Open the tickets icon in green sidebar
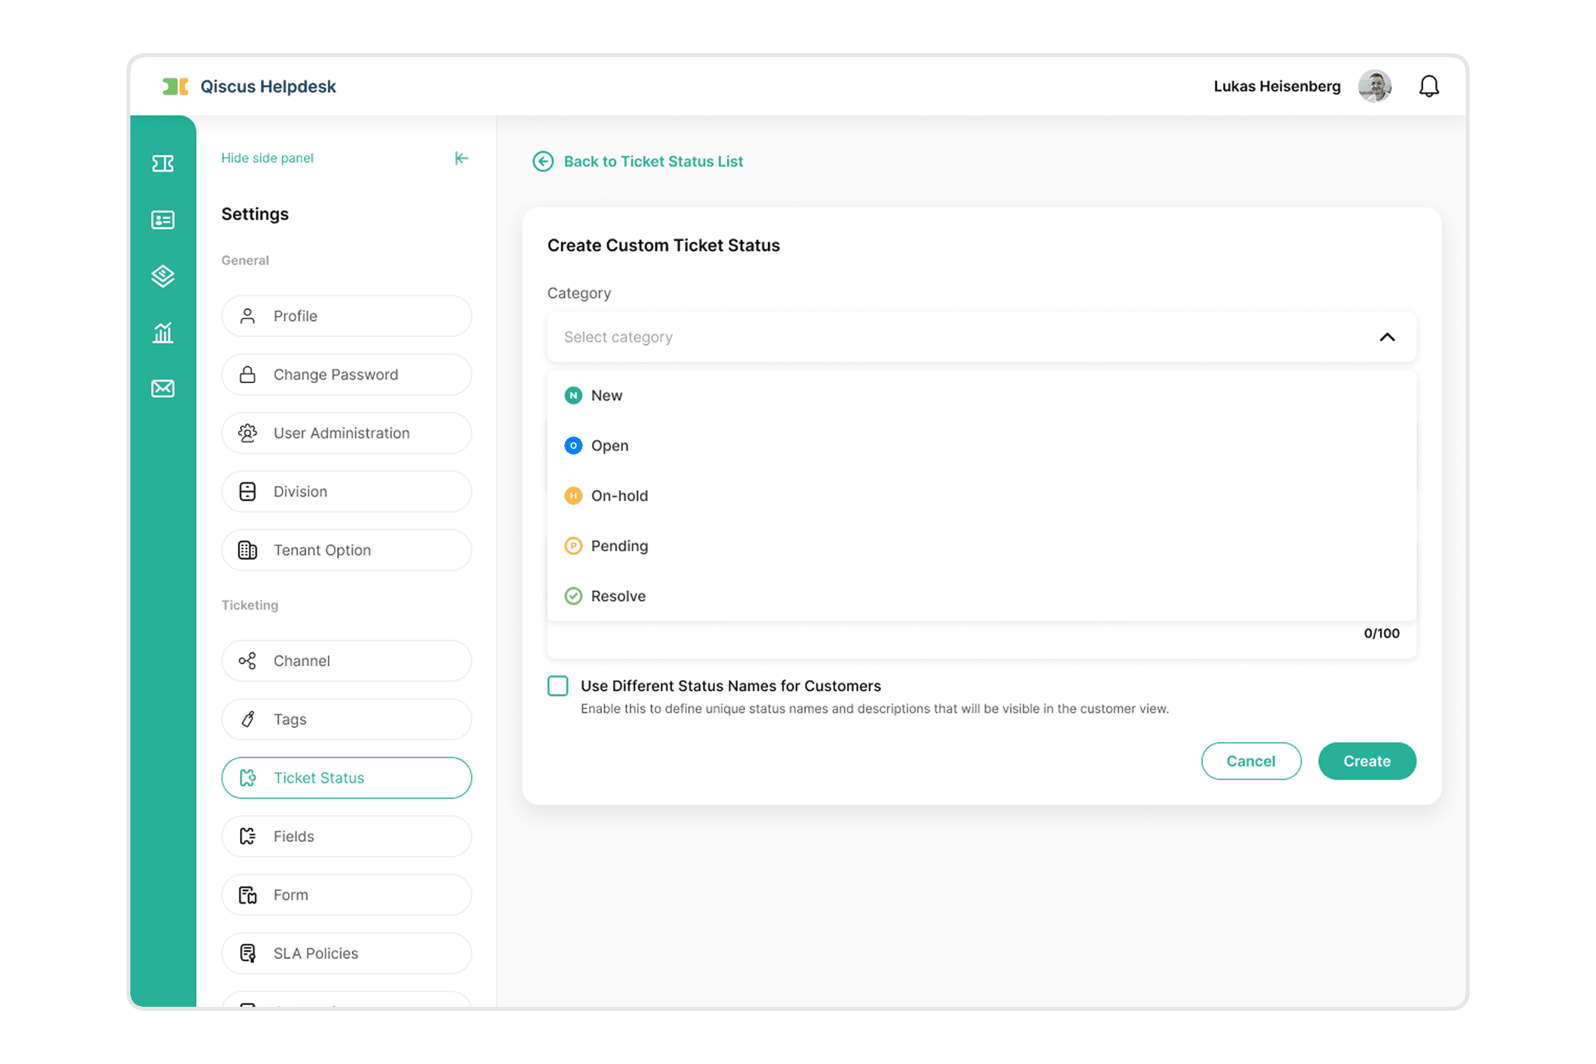This screenshot has height=1064, width=1596. (x=163, y=164)
